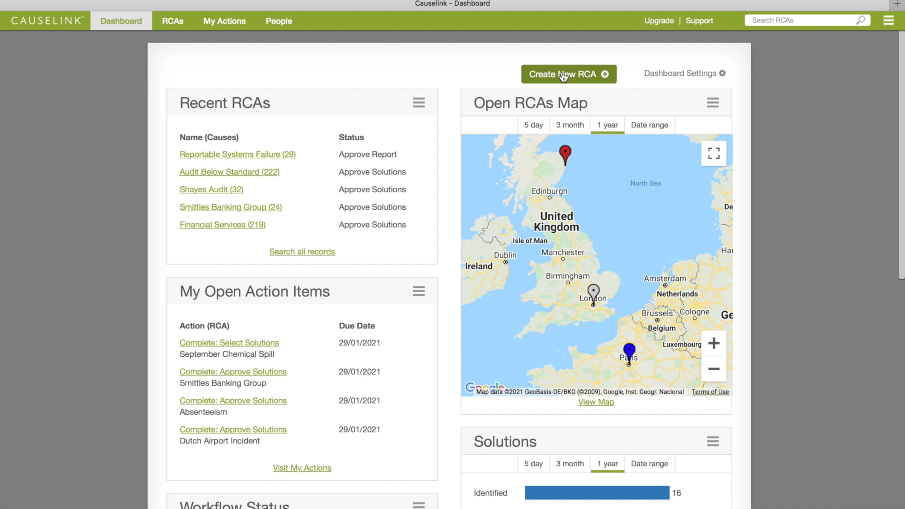Open Open RCAs Map panel menu

click(x=713, y=103)
